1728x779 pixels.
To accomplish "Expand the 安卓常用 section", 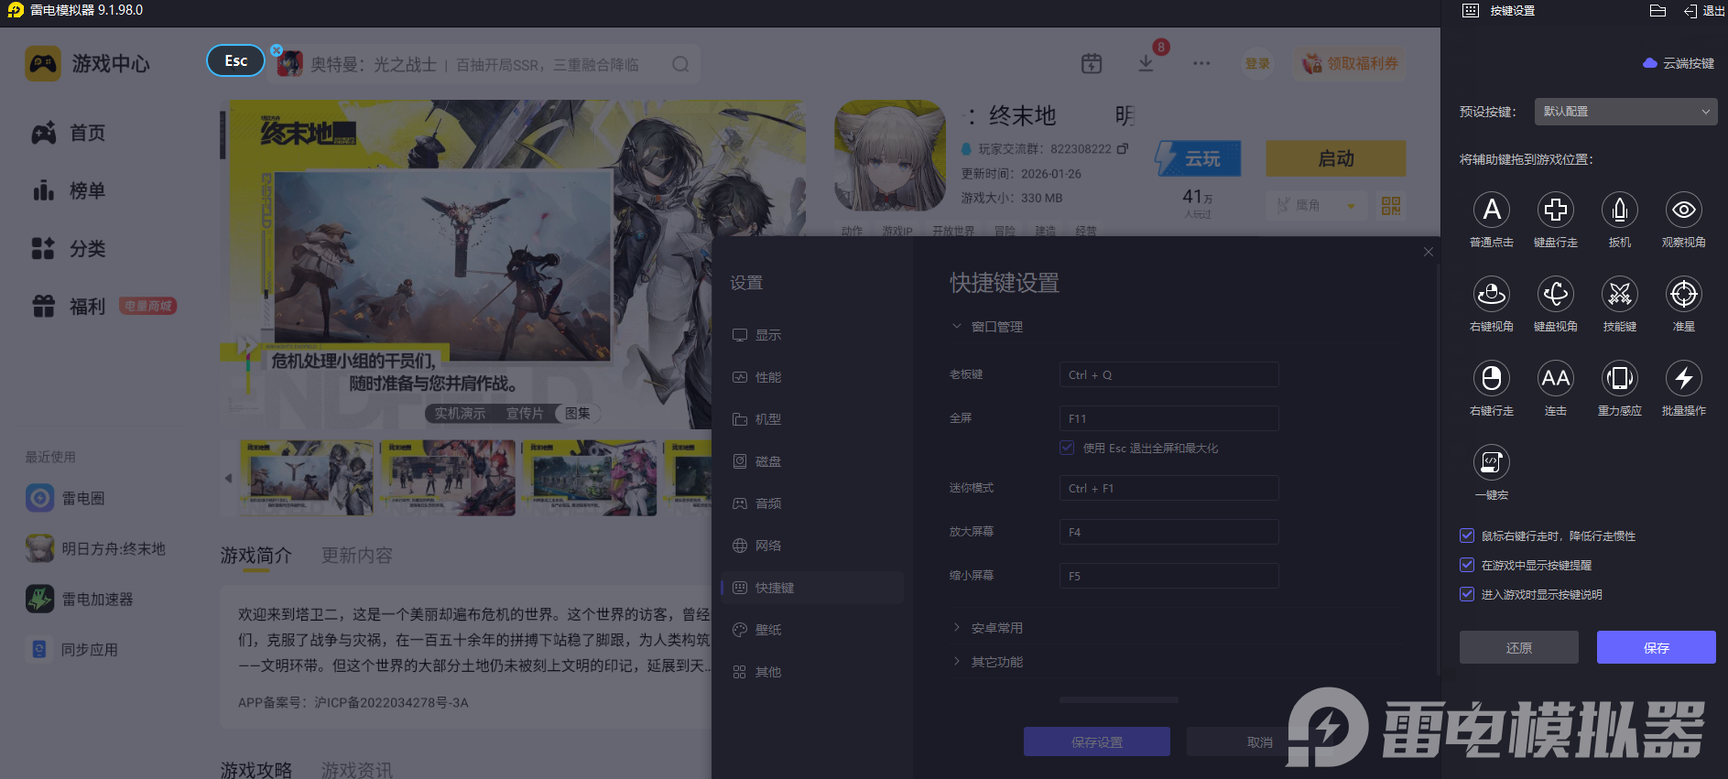I will pos(987,628).
